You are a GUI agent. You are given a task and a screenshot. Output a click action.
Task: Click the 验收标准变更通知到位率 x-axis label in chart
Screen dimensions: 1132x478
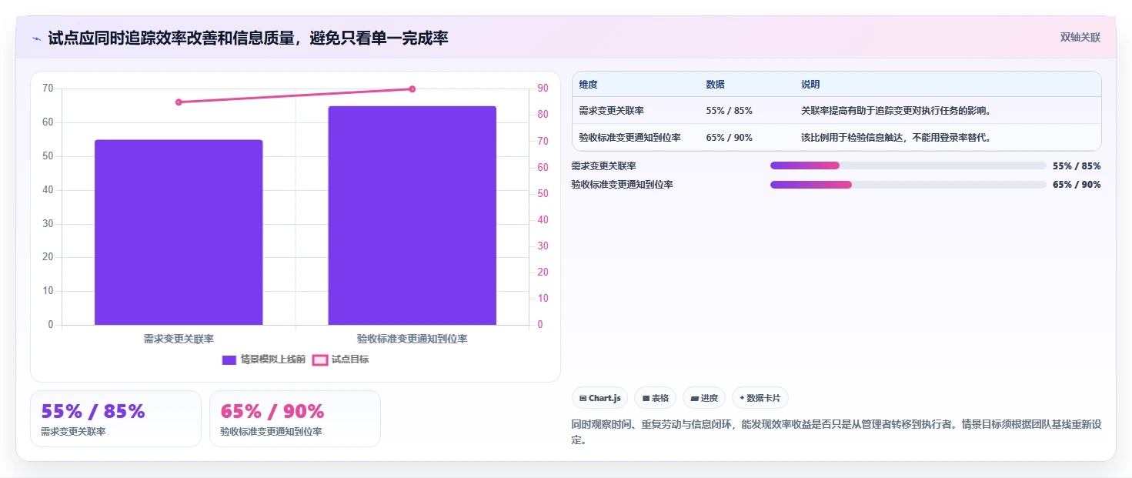(x=412, y=339)
